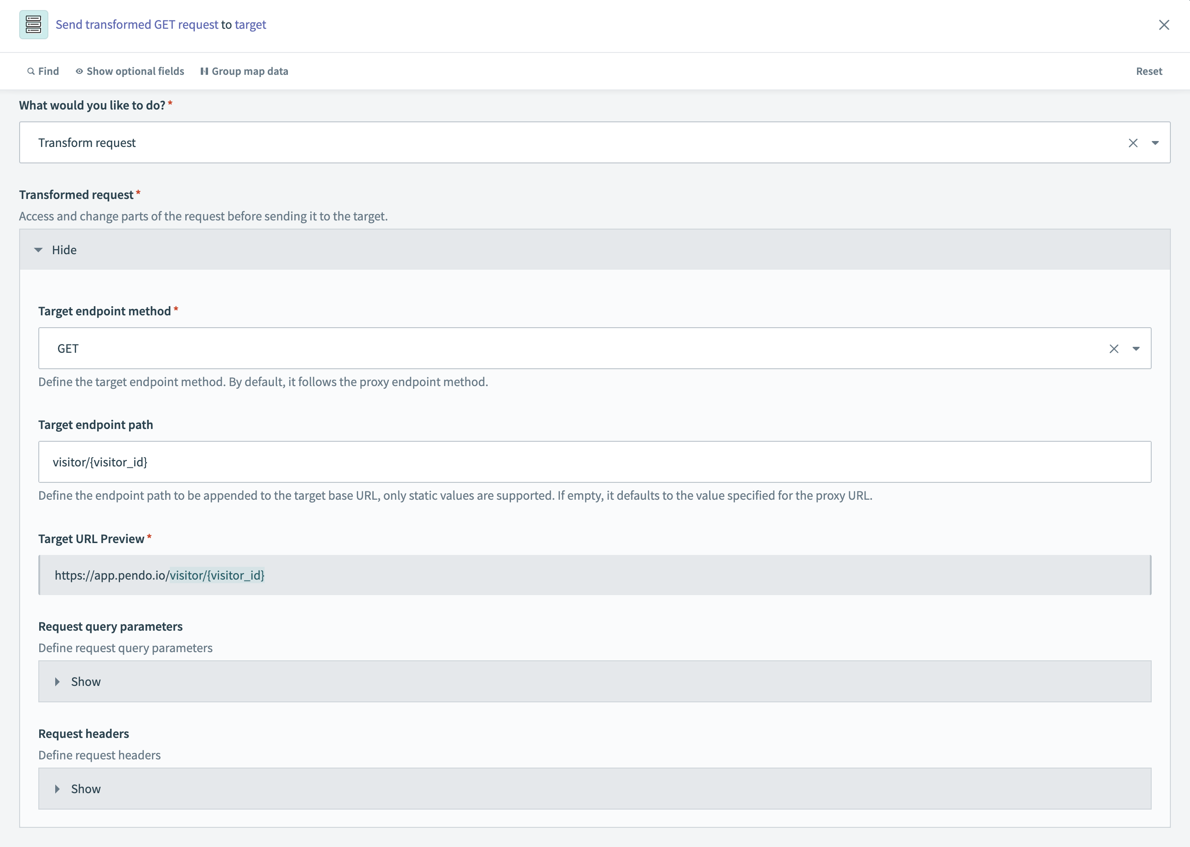Expand Request query parameters section
The width and height of the screenshot is (1190, 847).
click(x=57, y=682)
